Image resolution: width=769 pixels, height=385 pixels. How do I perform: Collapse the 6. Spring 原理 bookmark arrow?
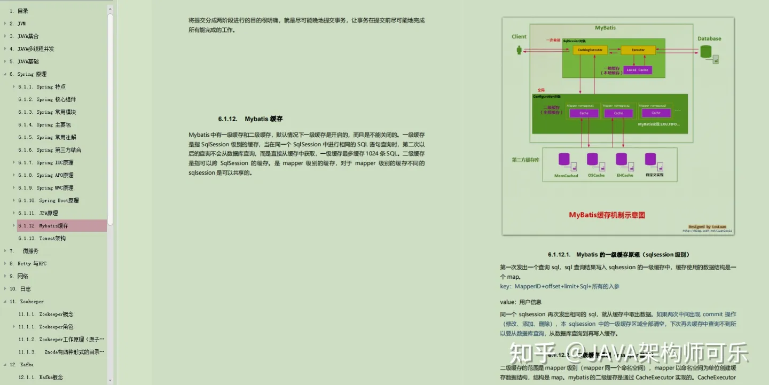pyautogui.click(x=5, y=74)
